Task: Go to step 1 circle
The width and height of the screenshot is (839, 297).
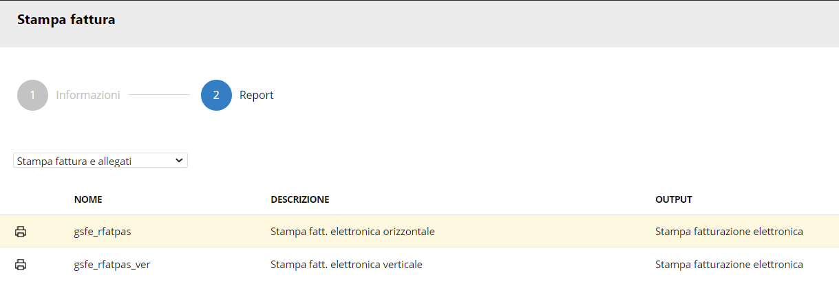Action: tap(32, 95)
